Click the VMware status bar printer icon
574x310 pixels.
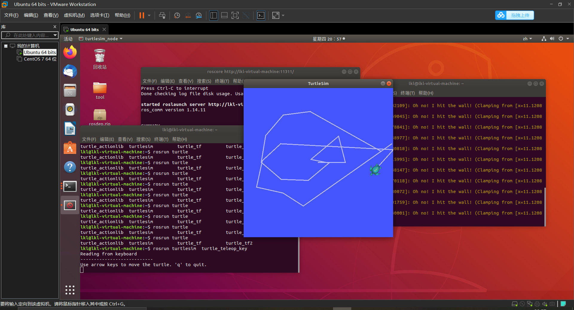tap(537, 304)
